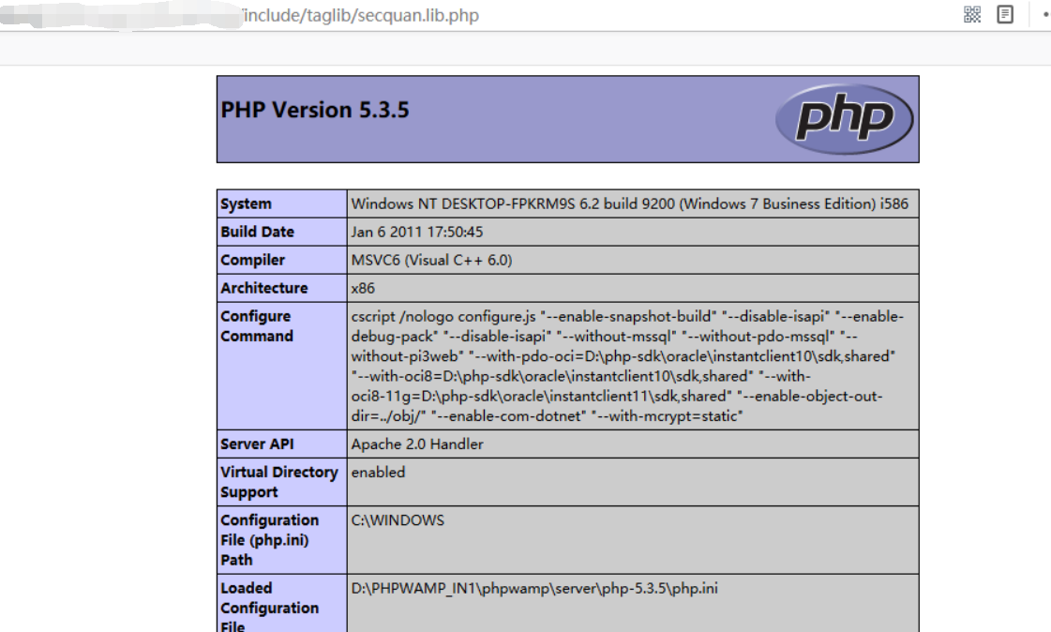The image size is (1051, 632).
Task: Select the Virtual Directory Support label
Action: [x=278, y=482]
